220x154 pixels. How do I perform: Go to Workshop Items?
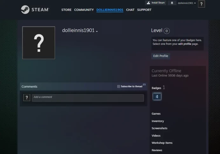pos(162,143)
